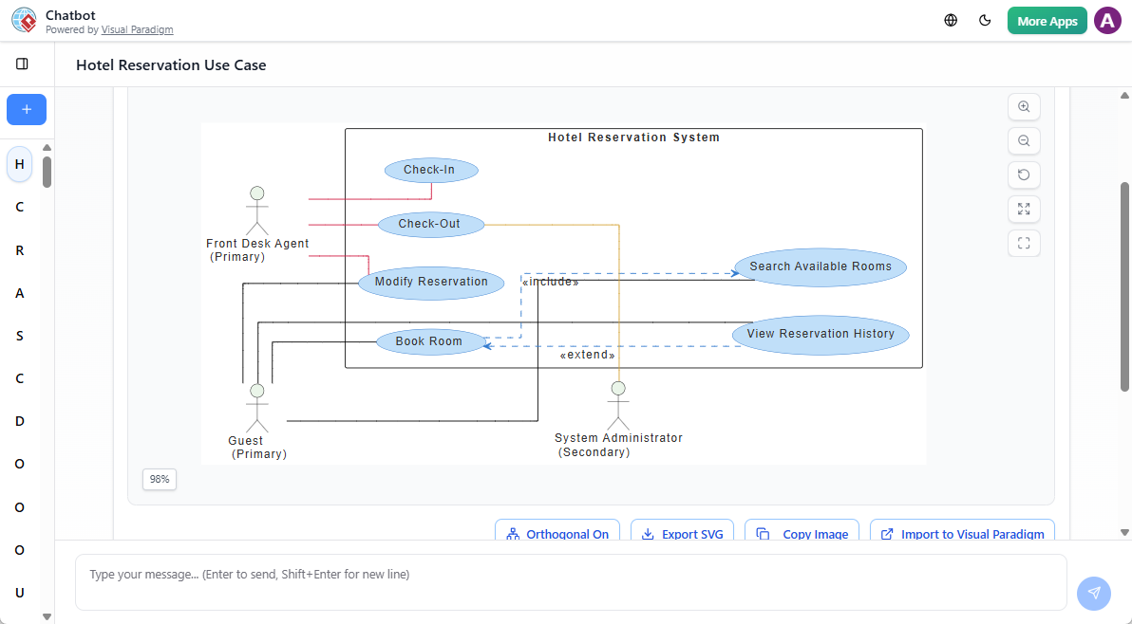Turn off Orthogonal connector routing
Screen dimensions: 1132x624
(x=557, y=533)
